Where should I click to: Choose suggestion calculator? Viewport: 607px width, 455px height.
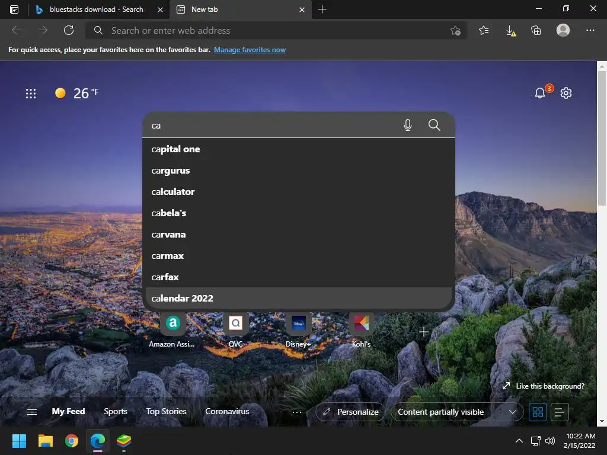click(x=299, y=191)
